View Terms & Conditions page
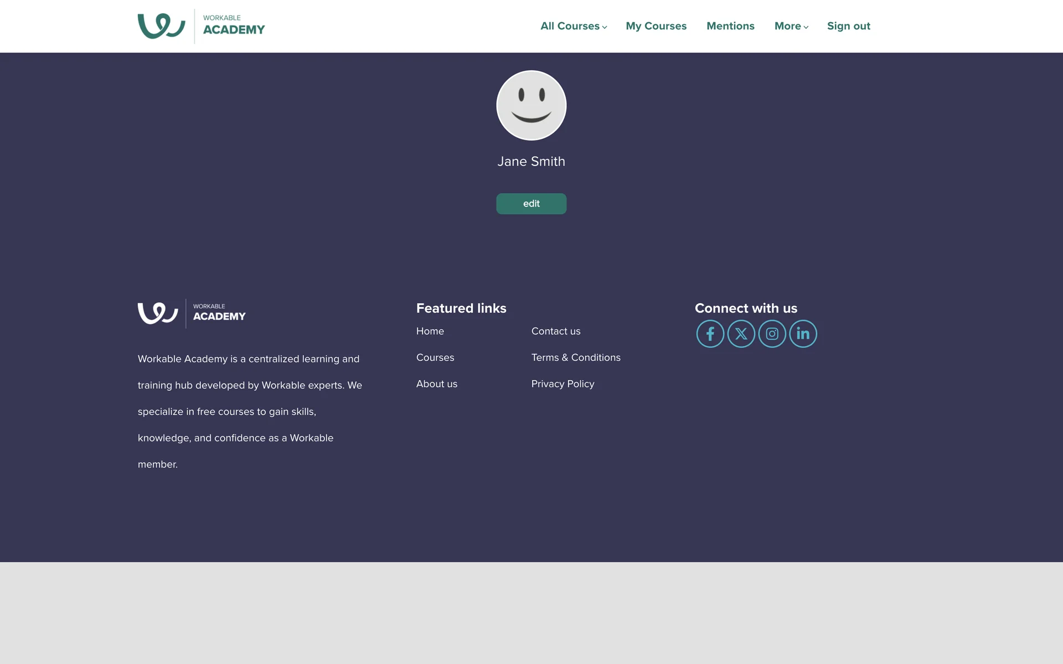 [x=575, y=357]
